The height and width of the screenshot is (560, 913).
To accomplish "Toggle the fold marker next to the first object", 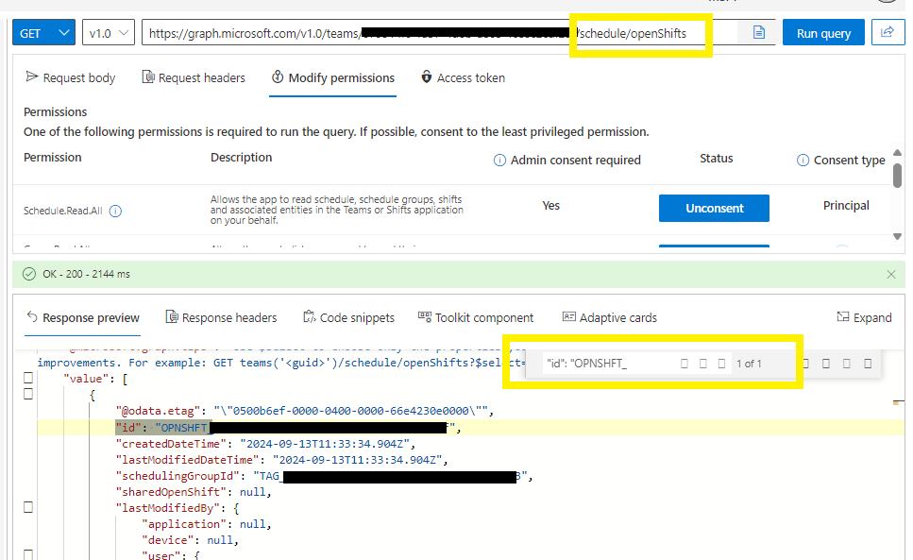I will (27, 392).
